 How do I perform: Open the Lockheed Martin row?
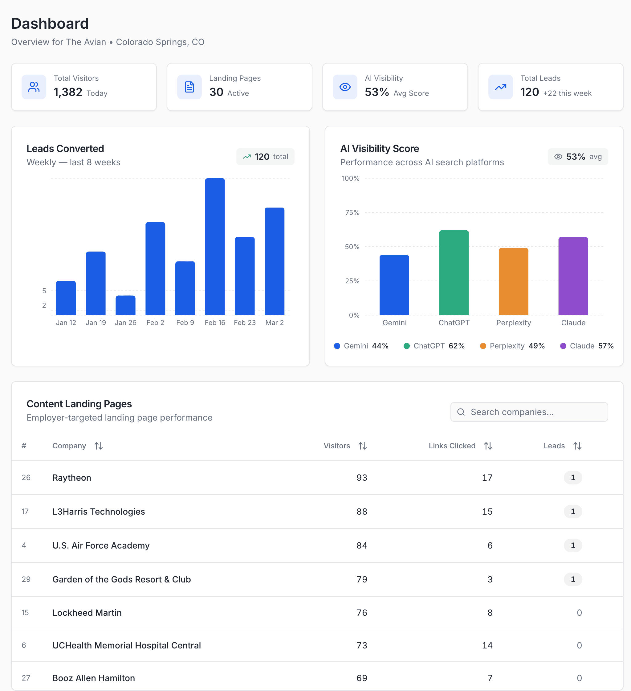tap(317, 612)
